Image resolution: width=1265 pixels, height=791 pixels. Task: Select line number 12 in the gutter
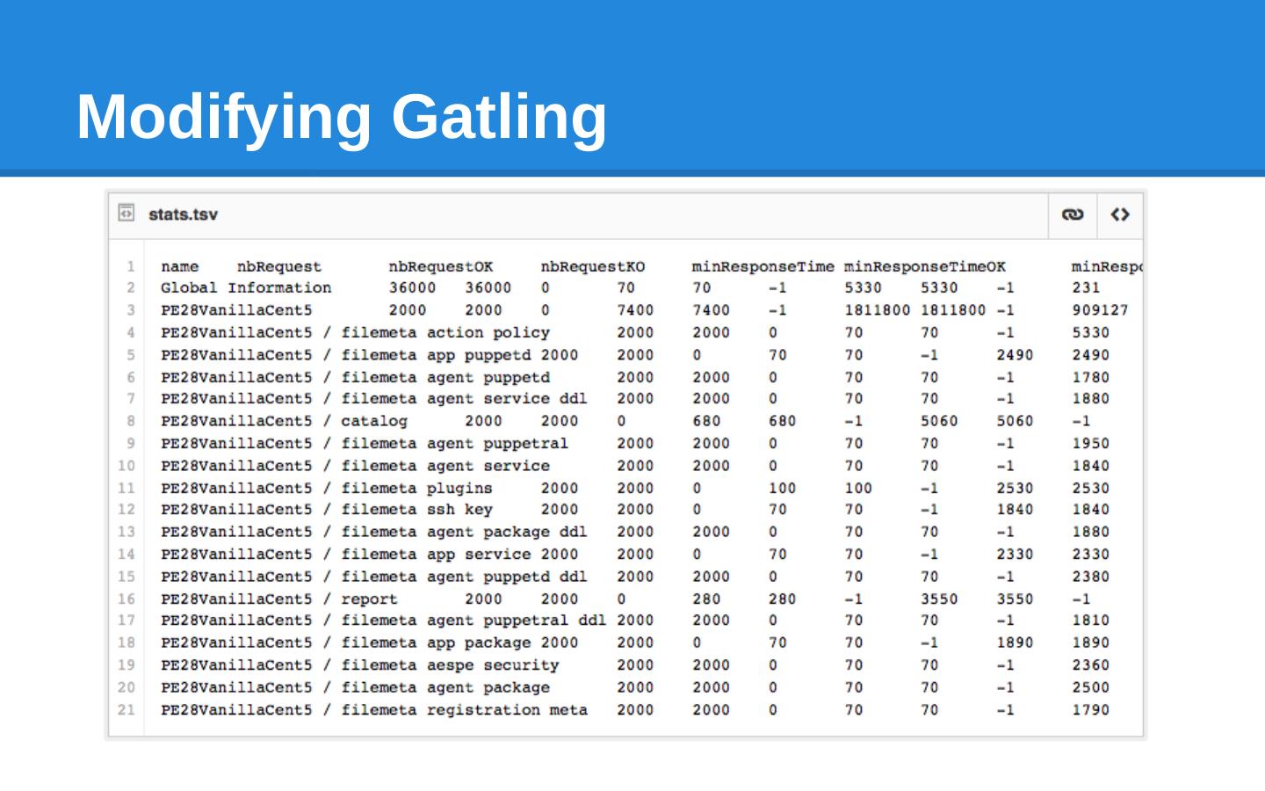126,510
